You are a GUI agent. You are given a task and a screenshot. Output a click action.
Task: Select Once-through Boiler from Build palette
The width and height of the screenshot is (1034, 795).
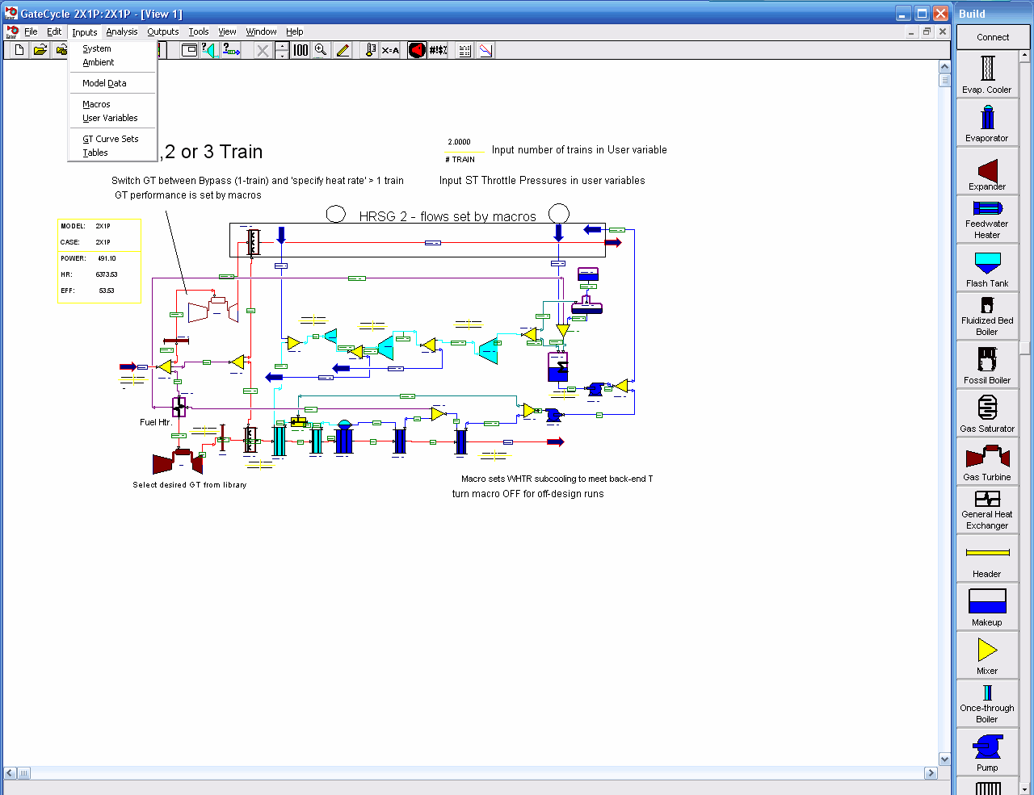tap(987, 704)
